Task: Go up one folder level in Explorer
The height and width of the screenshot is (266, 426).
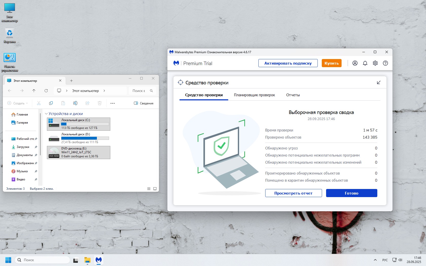Action: point(34,91)
